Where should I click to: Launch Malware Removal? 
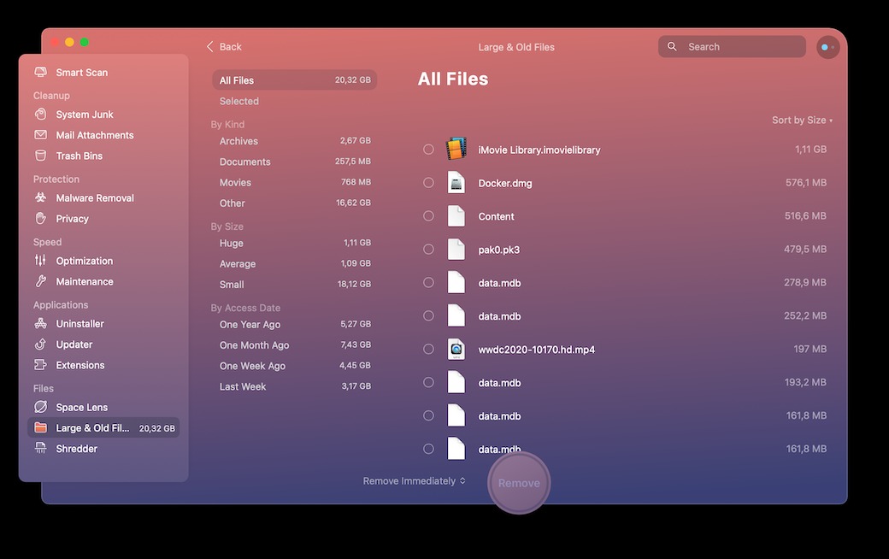(x=94, y=197)
